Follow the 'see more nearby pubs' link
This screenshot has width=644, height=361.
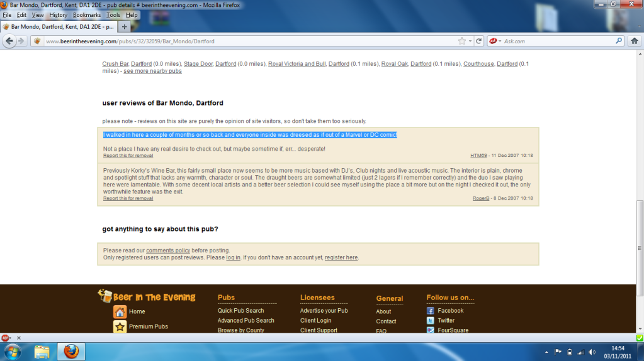pos(152,71)
